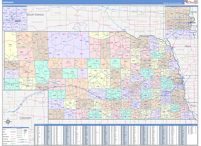Open the Omaha area inset map
This screenshot has height=146, width=201.
coord(182,22)
